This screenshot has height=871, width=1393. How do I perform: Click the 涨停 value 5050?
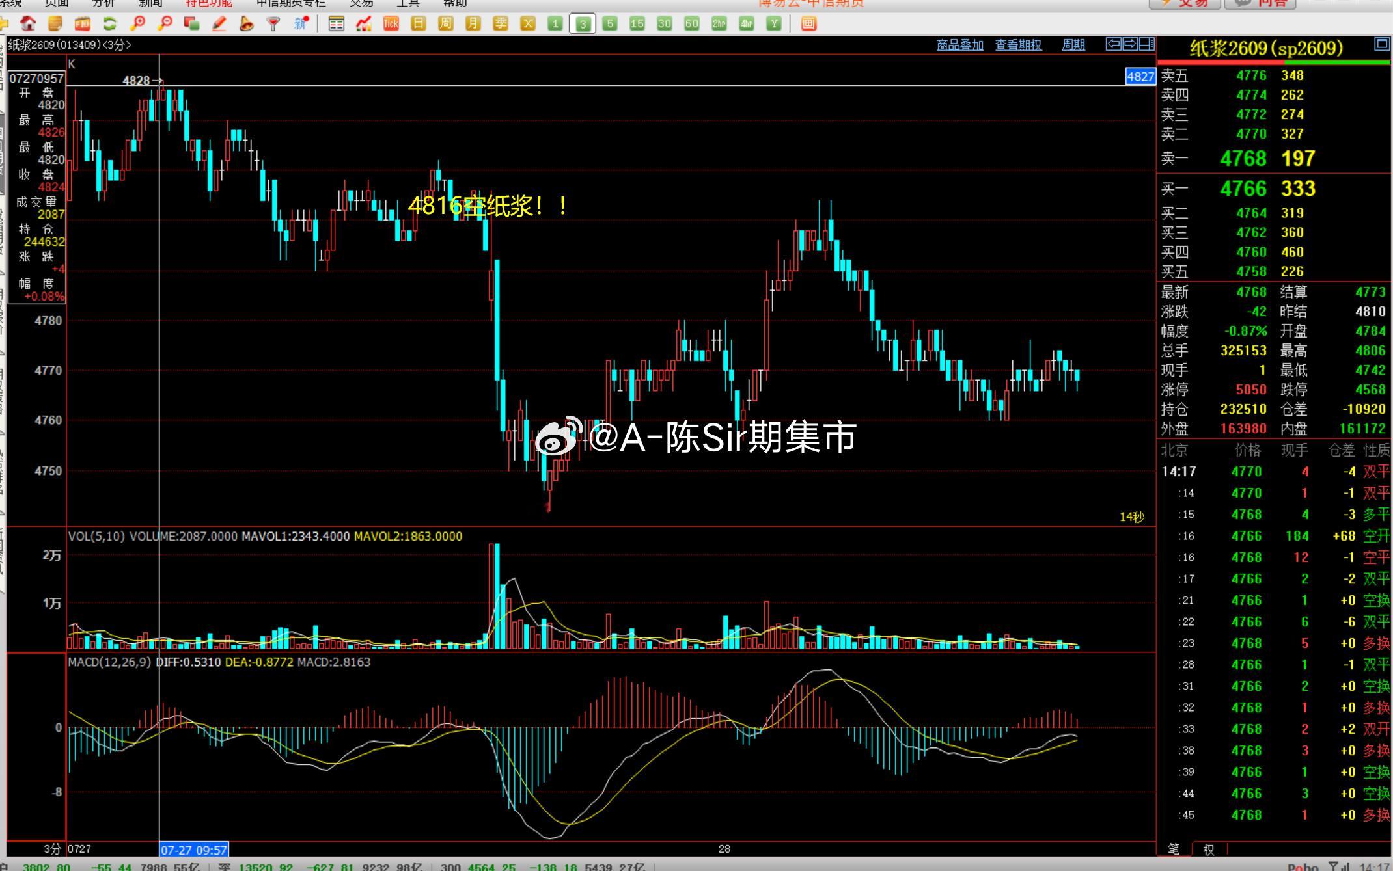coord(1251,390)
